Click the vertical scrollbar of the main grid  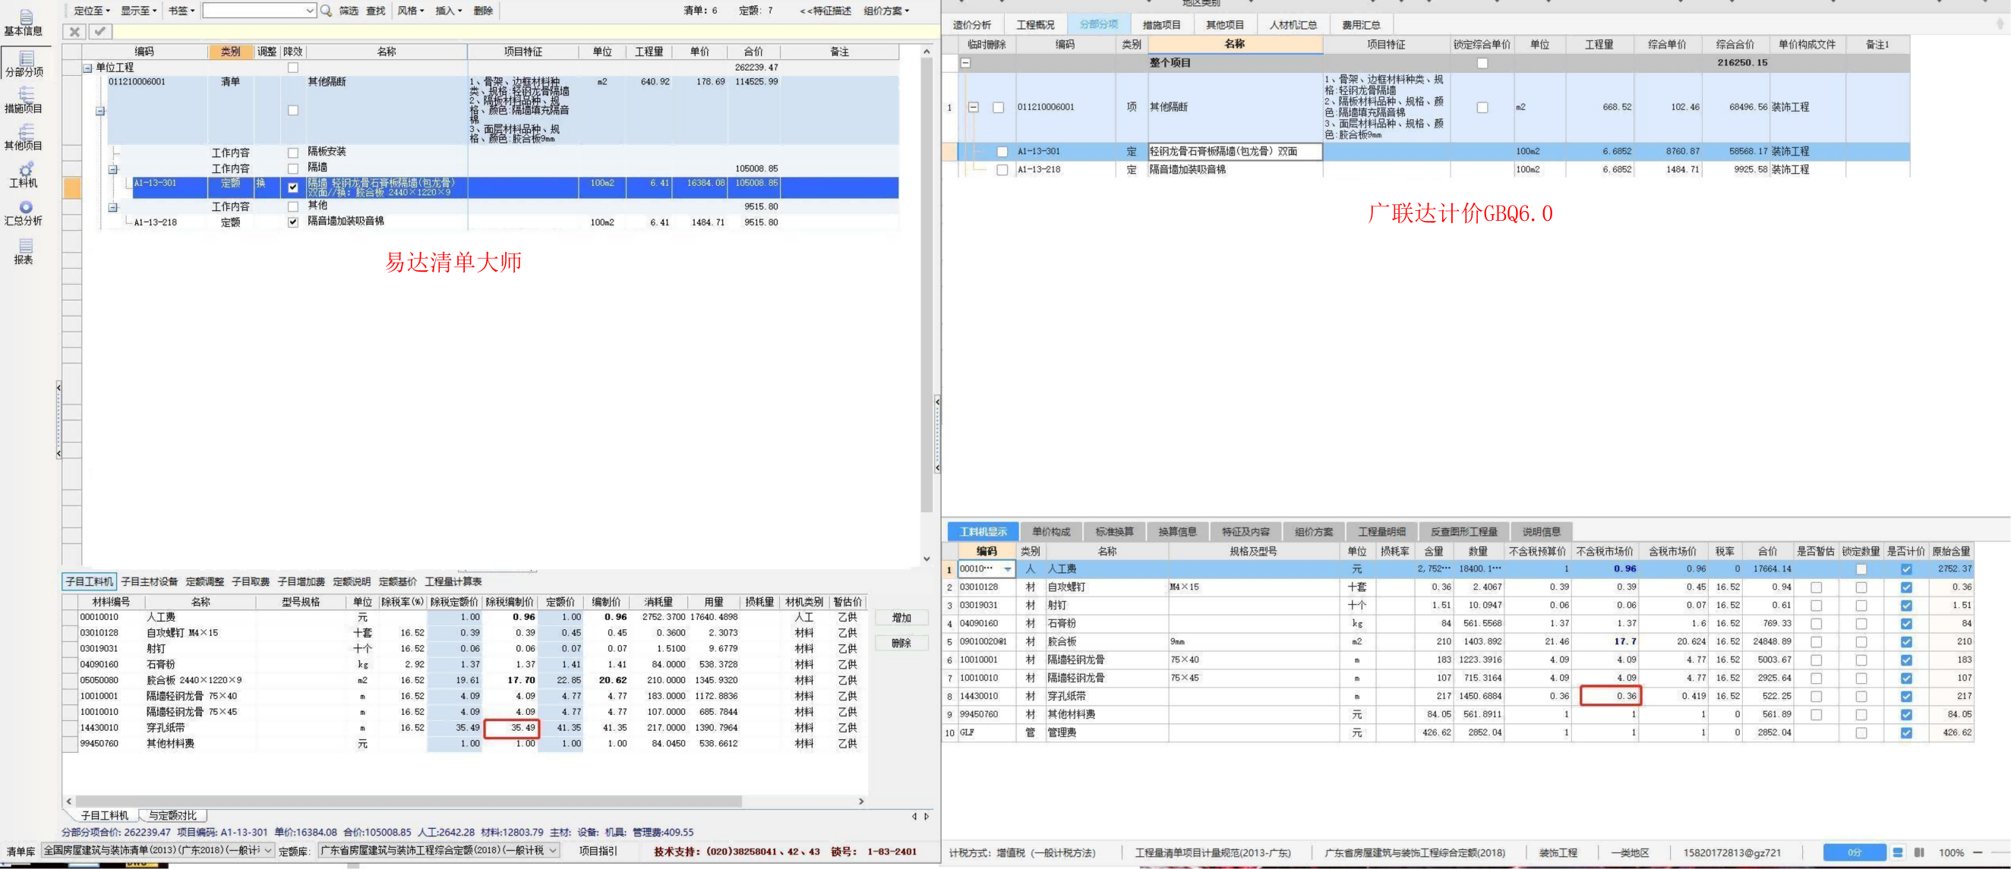[927, 285]
